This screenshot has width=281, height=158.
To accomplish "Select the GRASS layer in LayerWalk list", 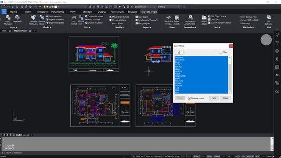I will point(178,71).
